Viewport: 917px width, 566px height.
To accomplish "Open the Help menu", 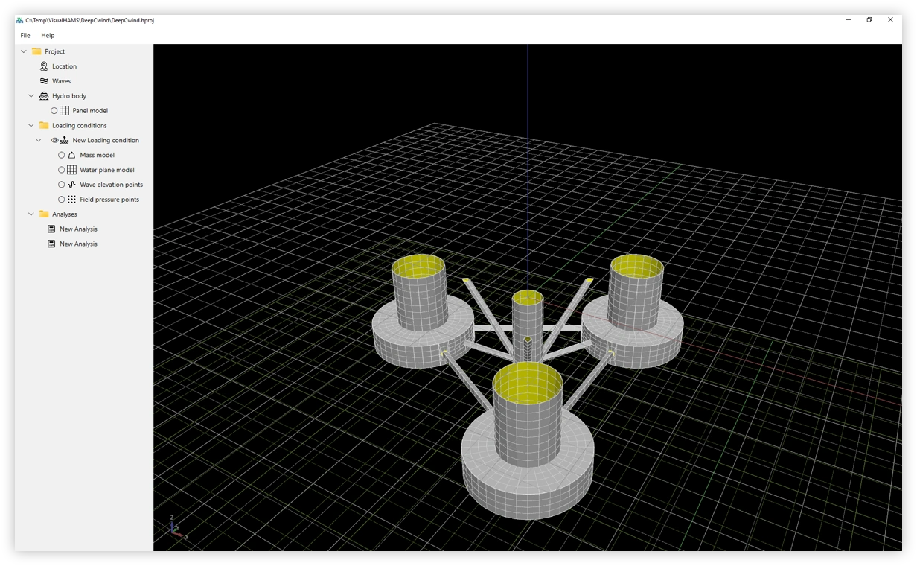I will point(48,35).
